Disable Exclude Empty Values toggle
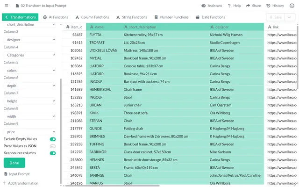Viewport: 299px width, 187px height. (53, 139)
